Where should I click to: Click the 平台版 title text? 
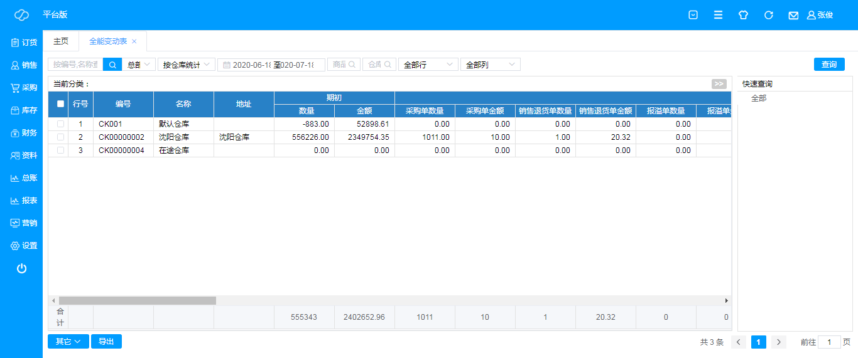55,14
